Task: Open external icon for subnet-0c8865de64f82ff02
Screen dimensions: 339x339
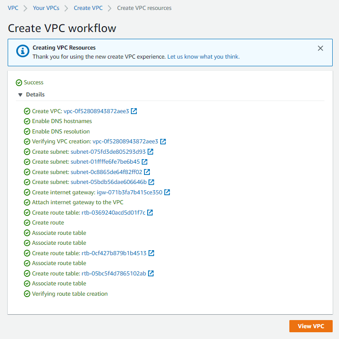Action: 147,172
